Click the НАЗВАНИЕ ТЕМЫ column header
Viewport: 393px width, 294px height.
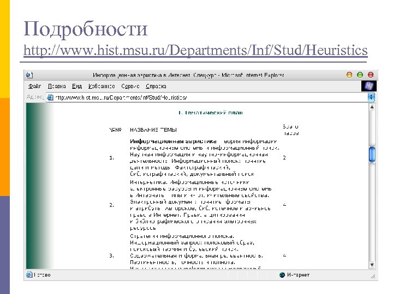153,130
